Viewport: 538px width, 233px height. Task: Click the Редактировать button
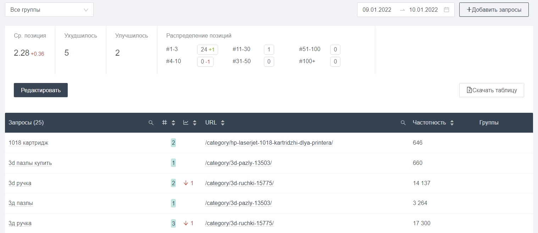tap(41, 90)
